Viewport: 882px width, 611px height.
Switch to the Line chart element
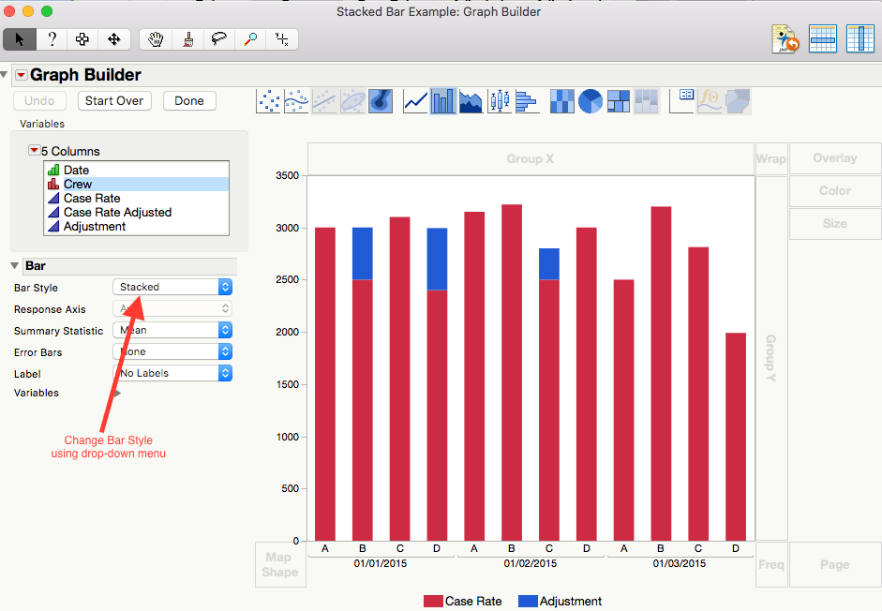pyautogui.click(x=415, y=102)
